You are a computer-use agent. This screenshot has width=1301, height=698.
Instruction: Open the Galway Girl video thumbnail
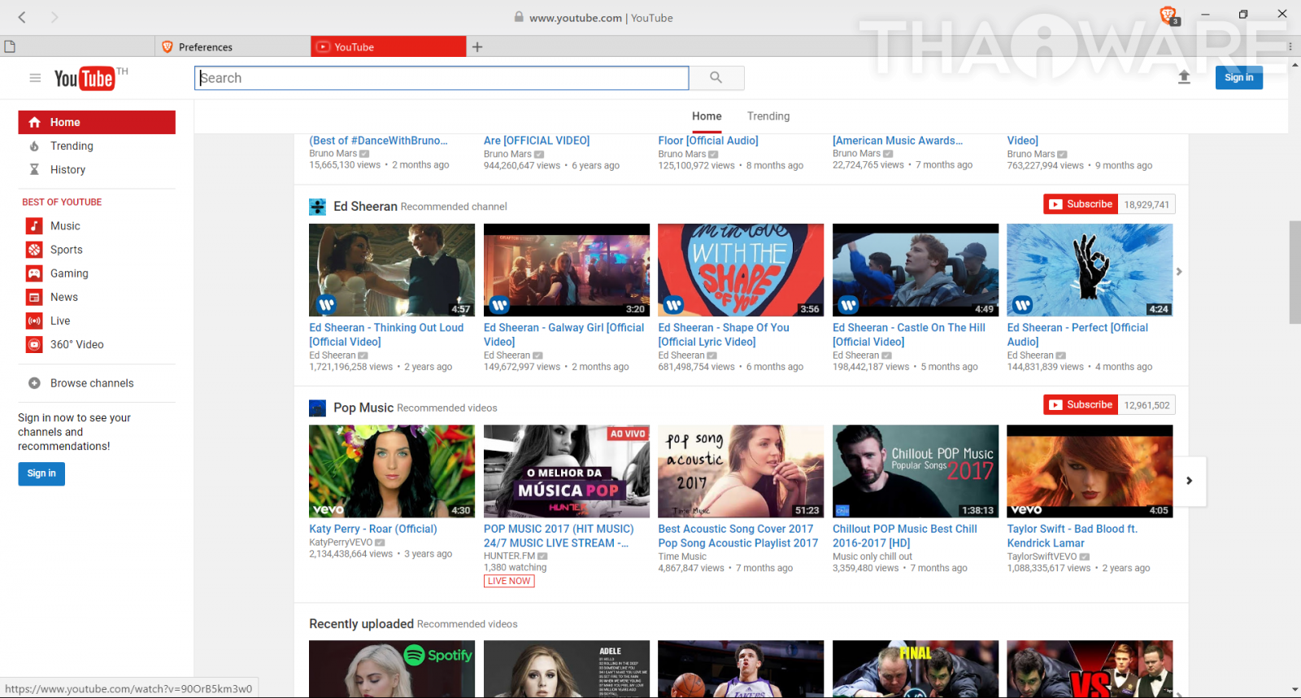[x=567, y=270]
